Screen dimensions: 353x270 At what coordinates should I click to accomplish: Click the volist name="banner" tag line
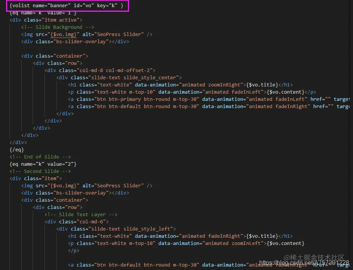66,6
